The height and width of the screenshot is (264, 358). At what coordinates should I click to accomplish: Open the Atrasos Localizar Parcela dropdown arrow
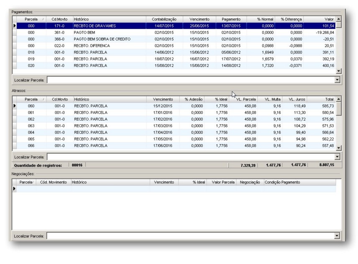pyautogui.click(x=338, y=157)
